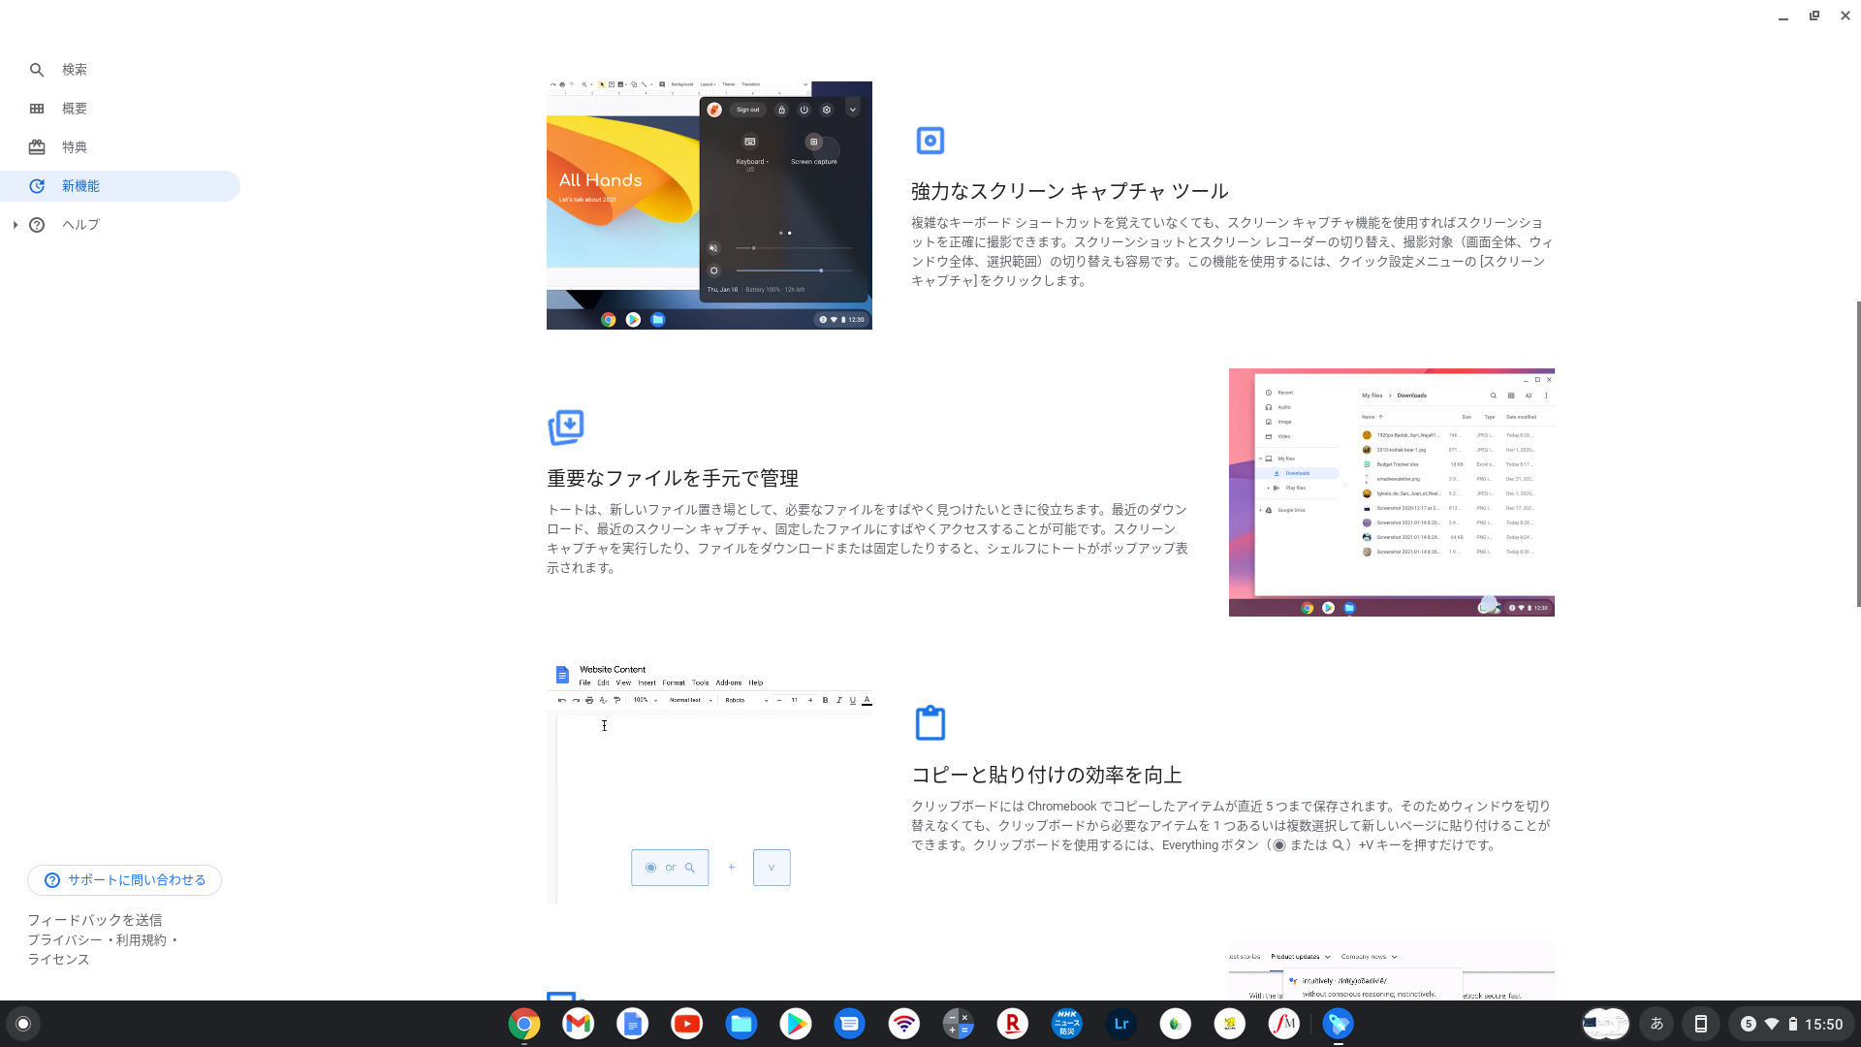Open the プライバシー link
Viewport: 1861px width, 1047px height.
pos(64,940)
